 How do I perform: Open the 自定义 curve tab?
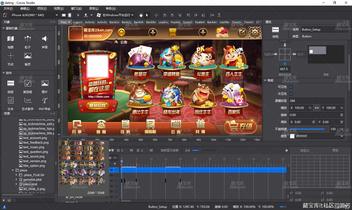[x=305, y=150]
